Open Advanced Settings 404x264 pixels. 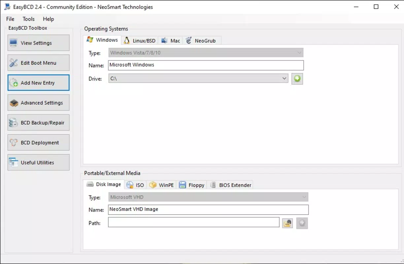tap(39, 103)
